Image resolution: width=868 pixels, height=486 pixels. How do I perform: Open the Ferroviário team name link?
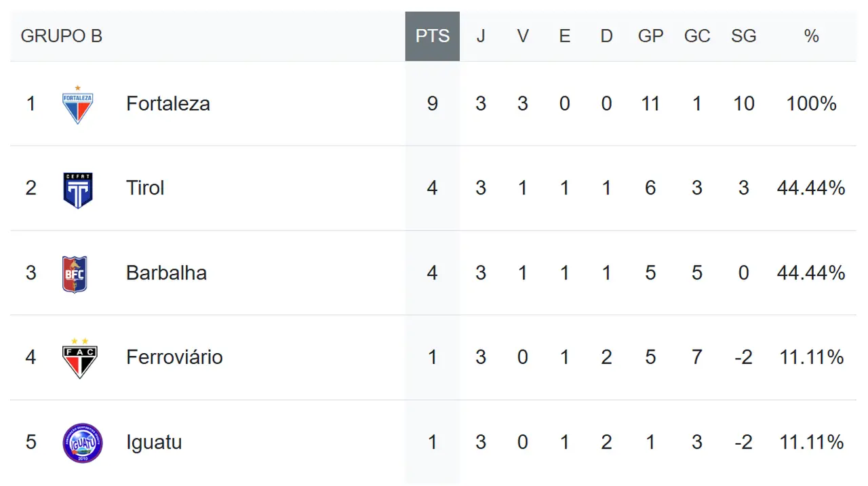174,357
